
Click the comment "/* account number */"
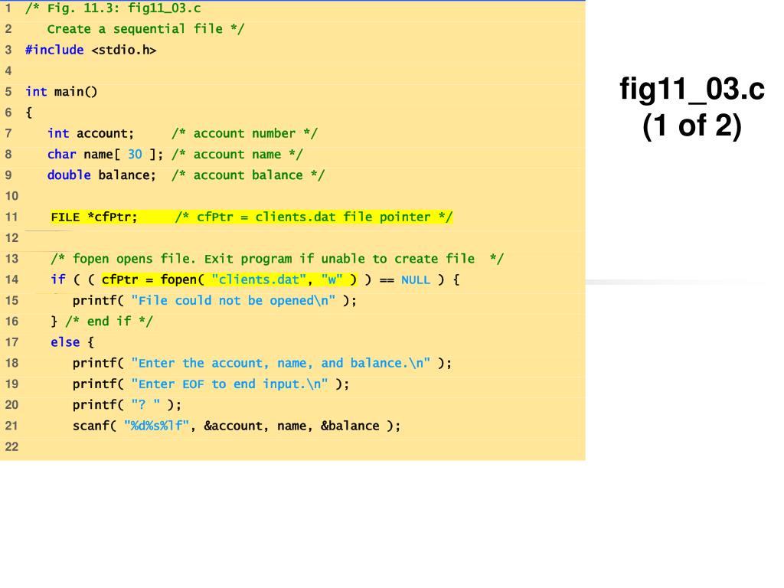244,133
